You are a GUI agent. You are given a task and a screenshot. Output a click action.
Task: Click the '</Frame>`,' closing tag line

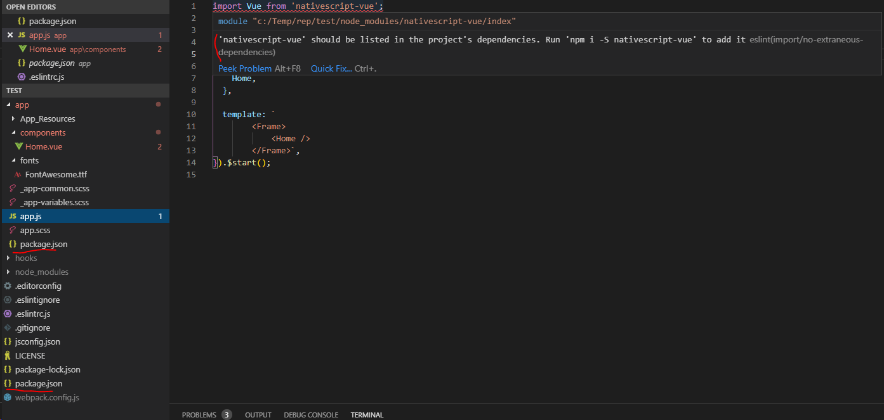pos(275,151)
